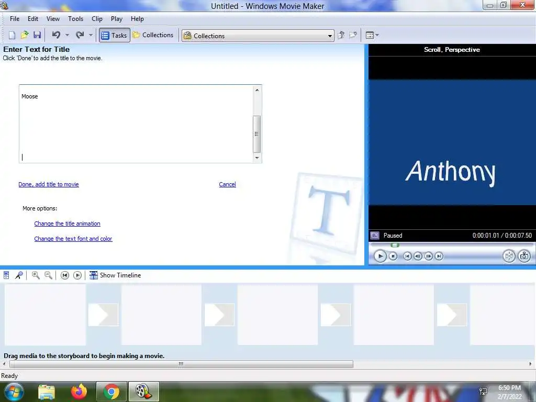
Task: Open the undo history dropdown arrow
Action: tap(67, 35)
